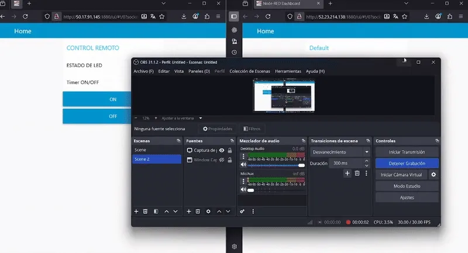Open the Herramientas menu
The image size is (468, 253).
288,71
